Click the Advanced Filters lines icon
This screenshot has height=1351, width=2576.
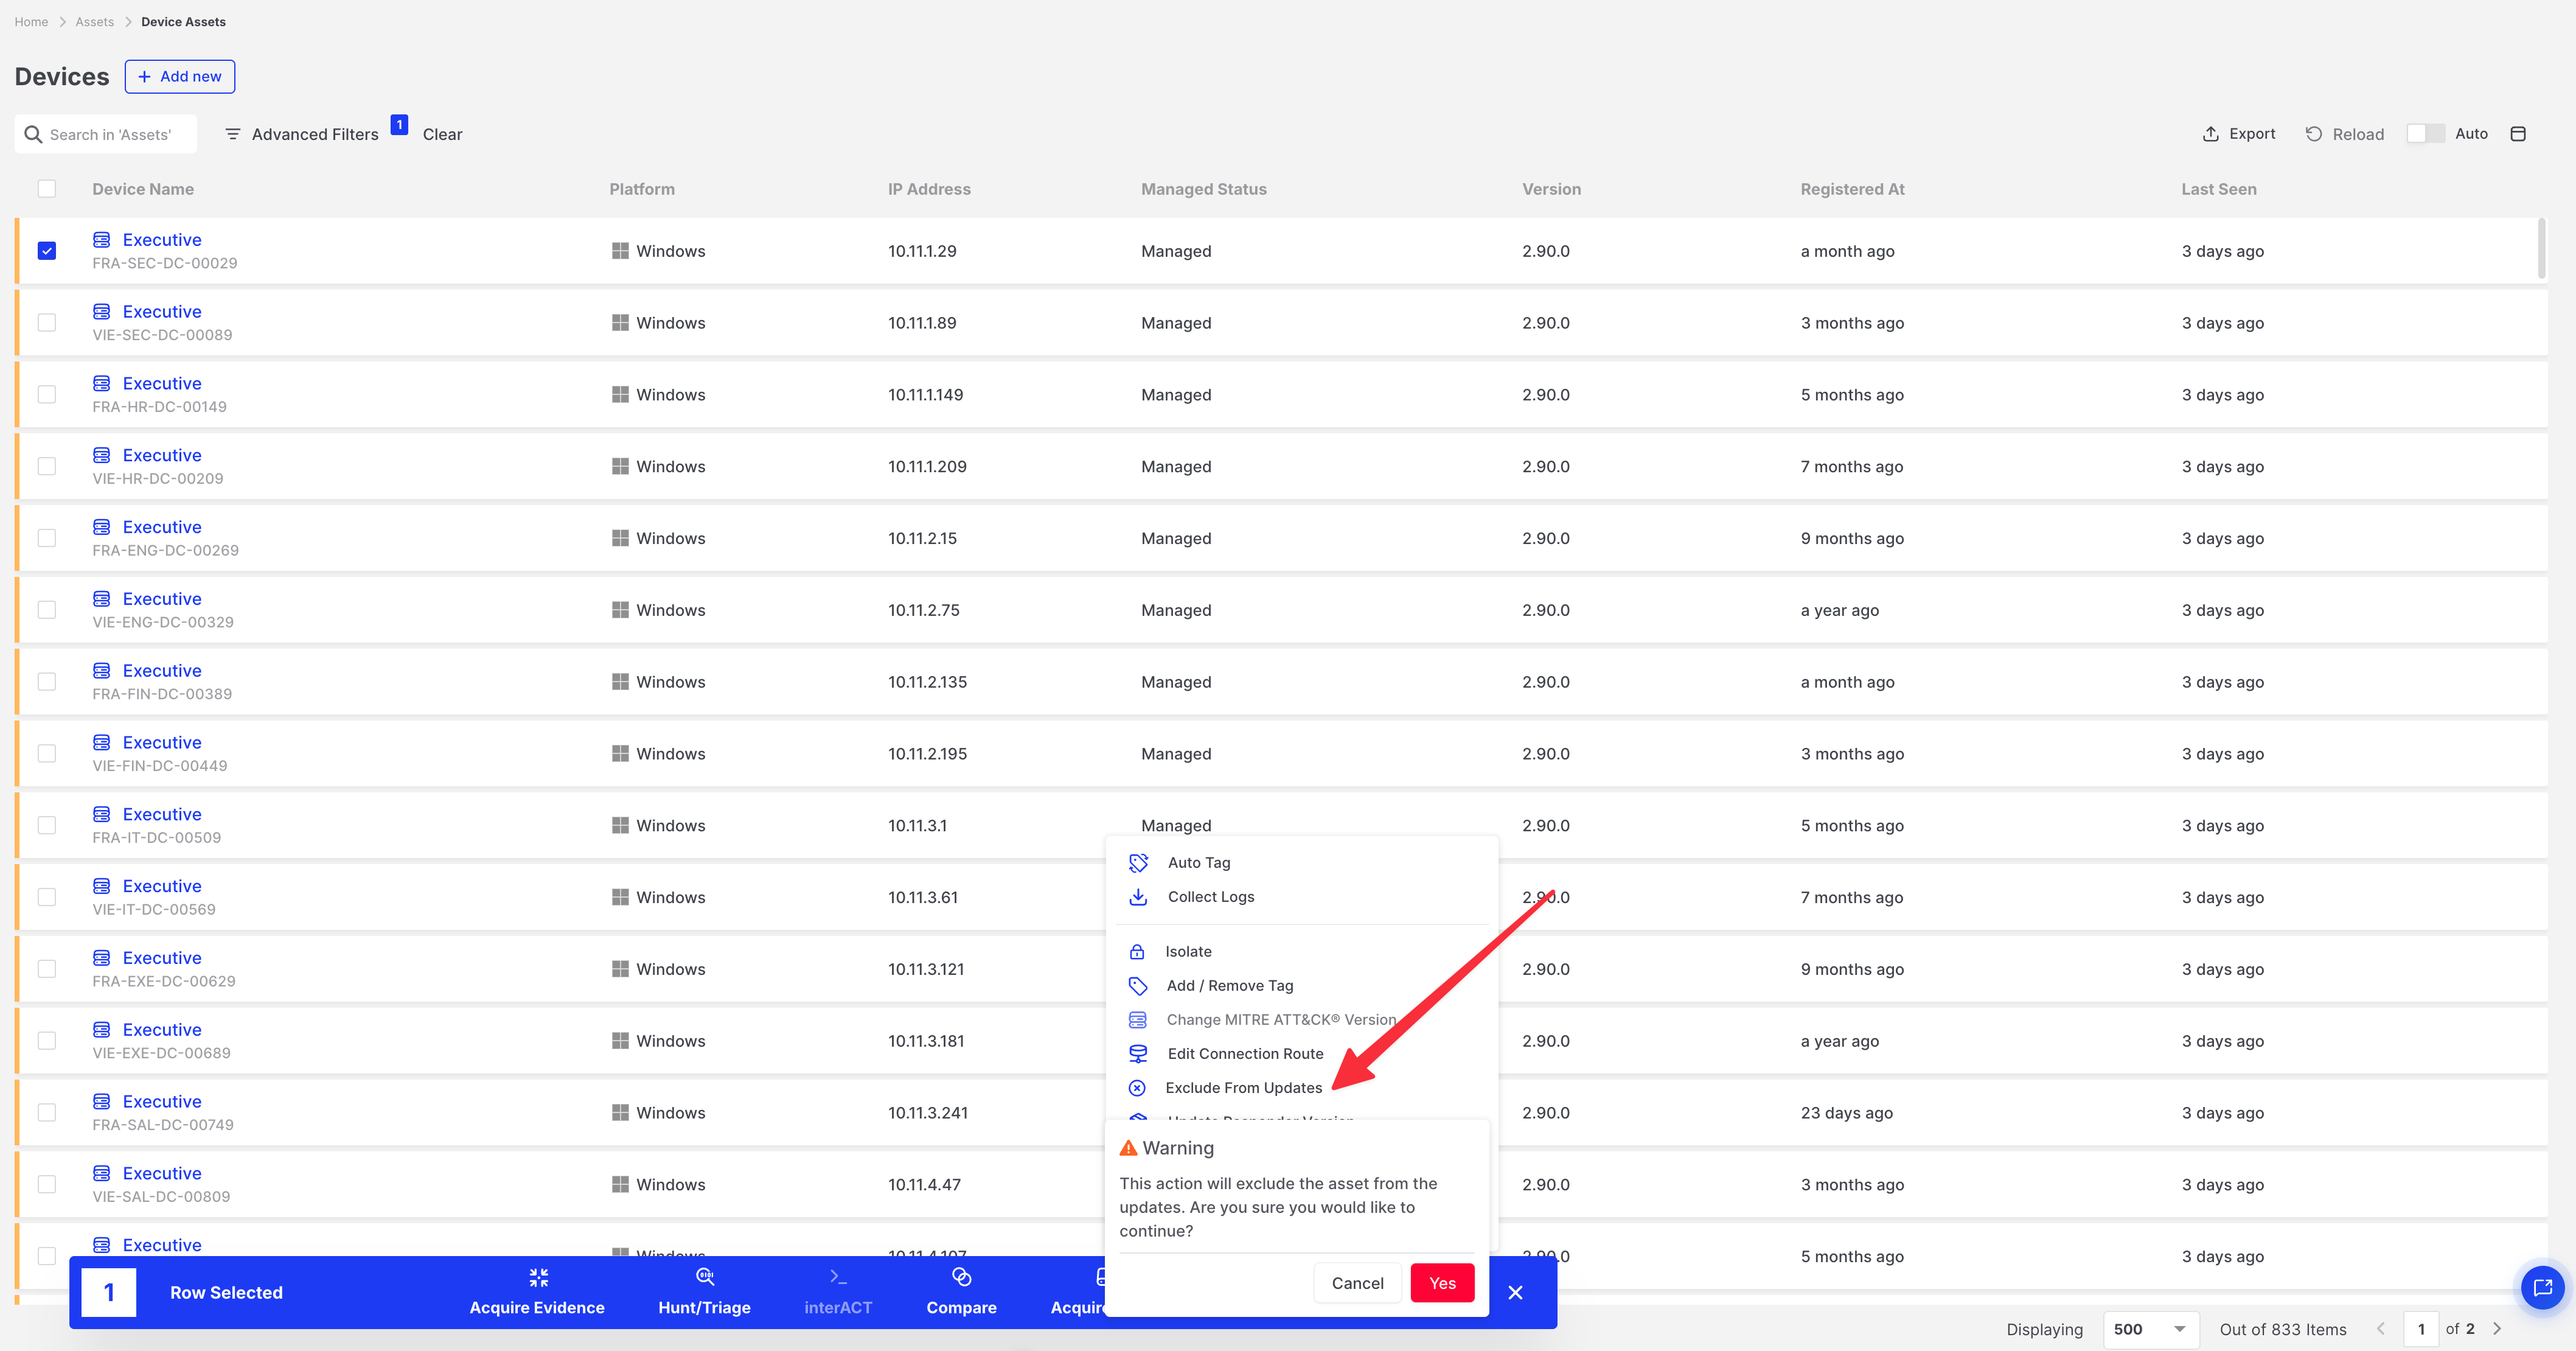[232, 134]
